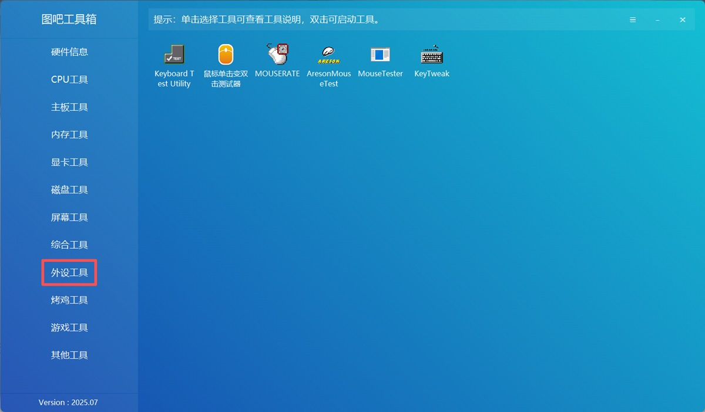The image size is (705, 412).
Task: Open the 烤鸡工具 stress test category
Action: coord(69,300)
